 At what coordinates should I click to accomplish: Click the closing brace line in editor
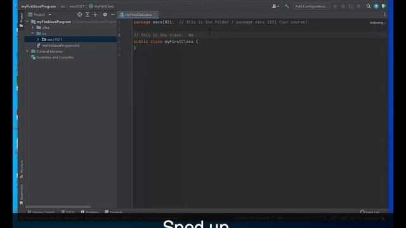coord(134,48)
